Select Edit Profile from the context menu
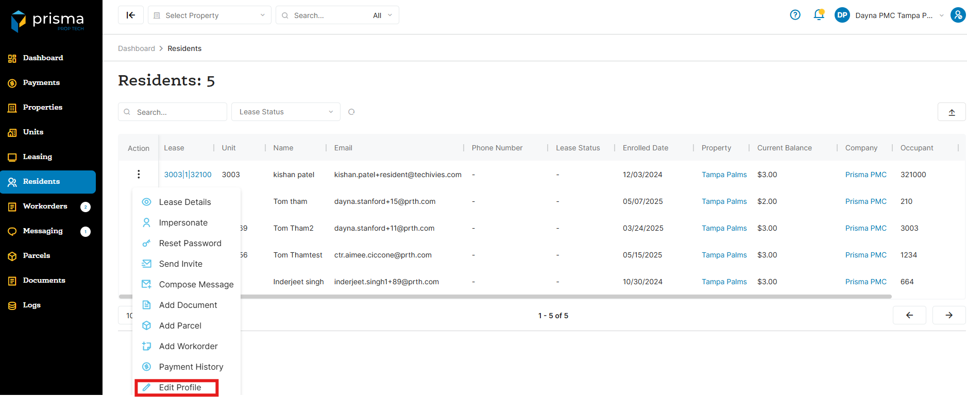 179,387
